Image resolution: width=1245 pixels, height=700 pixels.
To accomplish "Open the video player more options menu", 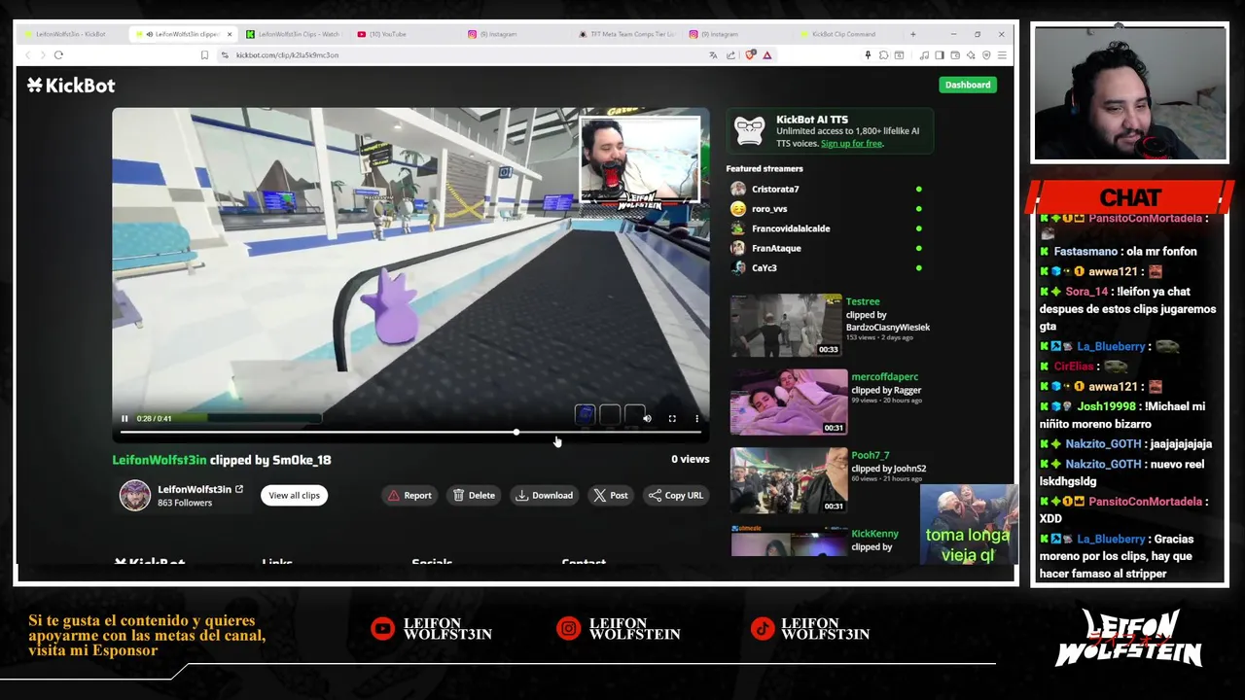I will 696,418.
